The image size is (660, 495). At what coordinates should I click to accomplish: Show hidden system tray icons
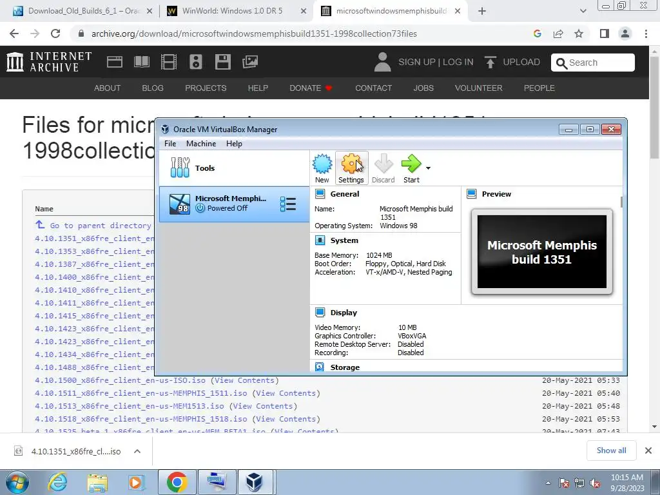[548, 483]
